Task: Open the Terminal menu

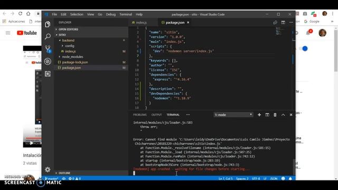Action: click(126, 14)
